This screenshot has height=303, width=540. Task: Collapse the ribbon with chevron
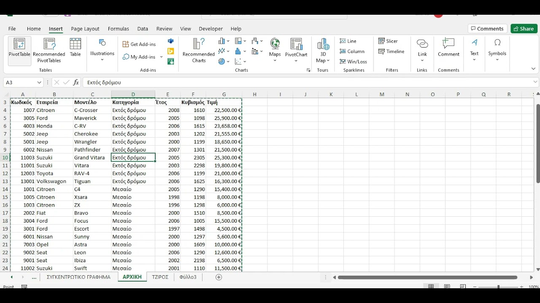click(x=533, y=69)
